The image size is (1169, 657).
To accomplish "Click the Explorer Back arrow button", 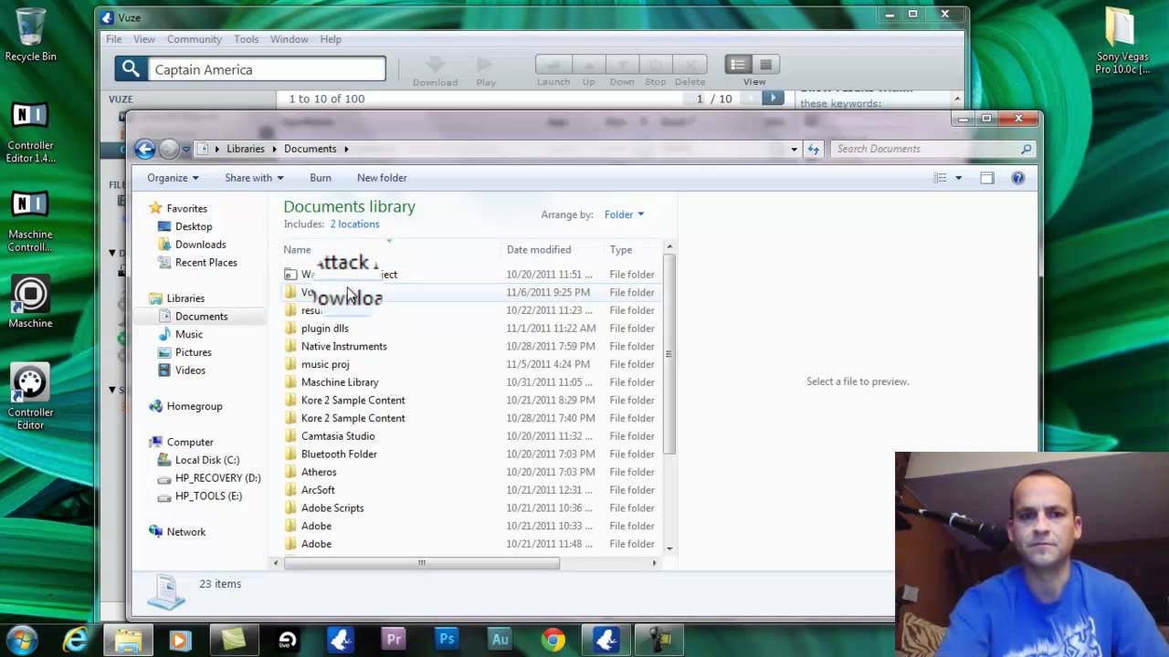I will coord(144,149).
